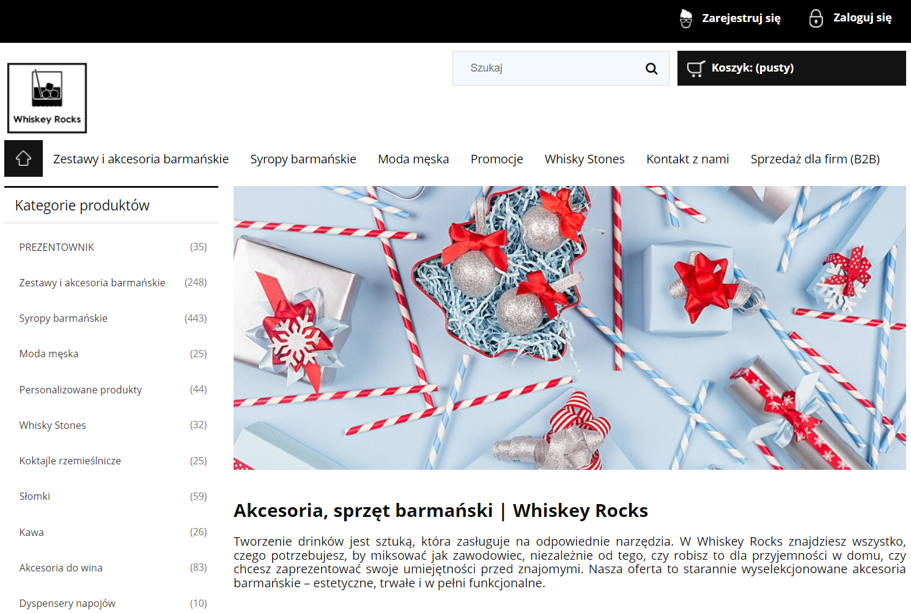911x613 pixels.
Task: Click inside the Szukaj search field
Action: pyautogui.click(x=550, y=68)
